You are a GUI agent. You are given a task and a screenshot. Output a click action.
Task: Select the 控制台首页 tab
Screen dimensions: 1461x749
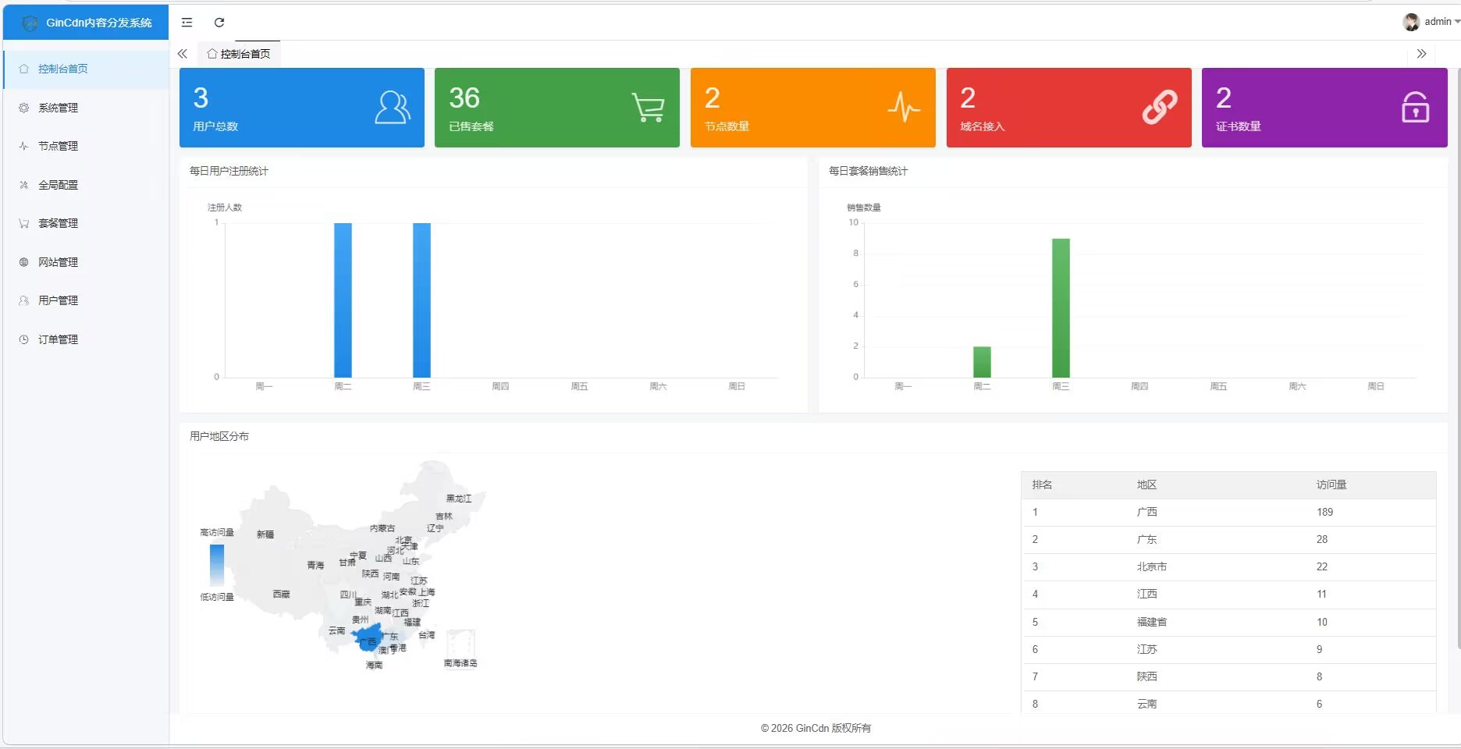pyautogui.click(x=239, y=54)
